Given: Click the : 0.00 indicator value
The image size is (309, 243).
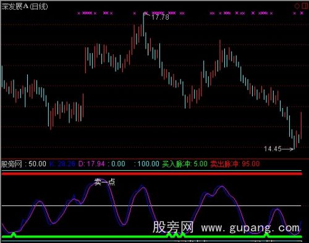Looking at the screenshot, I should (x=116, y=164).
